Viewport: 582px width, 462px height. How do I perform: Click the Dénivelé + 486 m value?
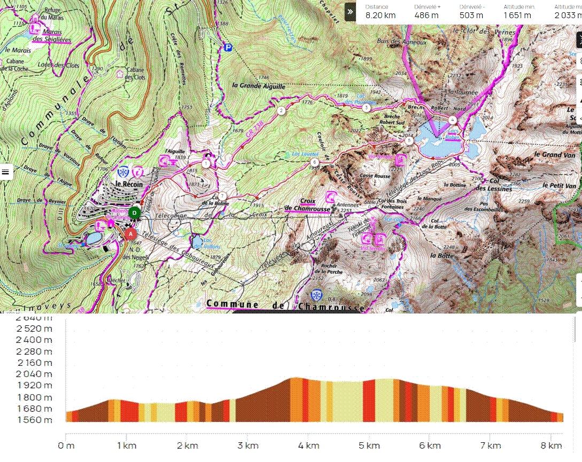pyautogui.click(x=426, y=15)
